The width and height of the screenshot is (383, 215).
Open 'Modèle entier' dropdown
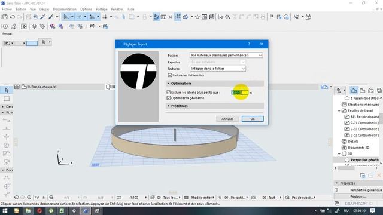(202, 198)
